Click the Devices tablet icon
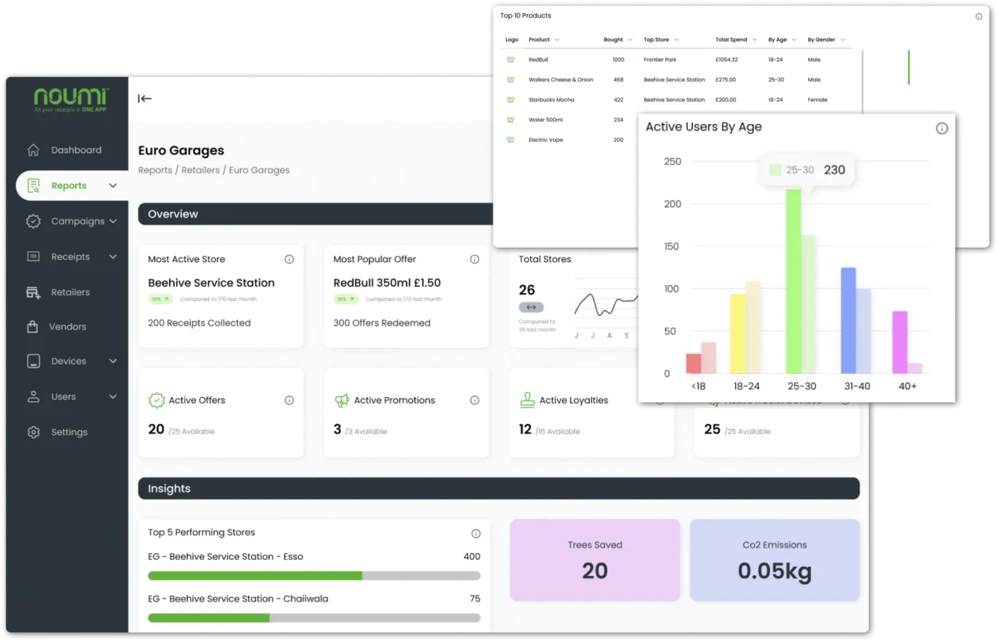The height and width of the screenshot is (641, 998). point(33,361)
